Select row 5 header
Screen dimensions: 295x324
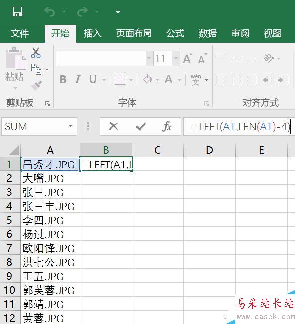[x=10, y=220]
